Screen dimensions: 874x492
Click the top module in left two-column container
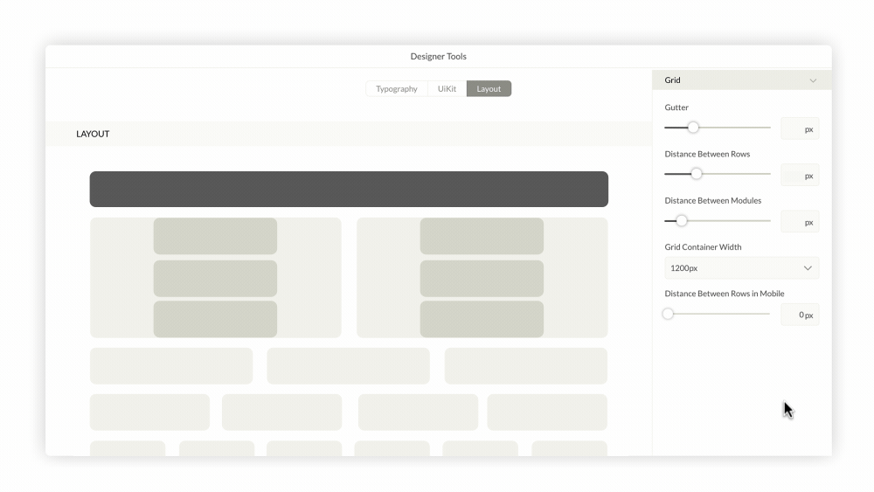pos(215,236)
